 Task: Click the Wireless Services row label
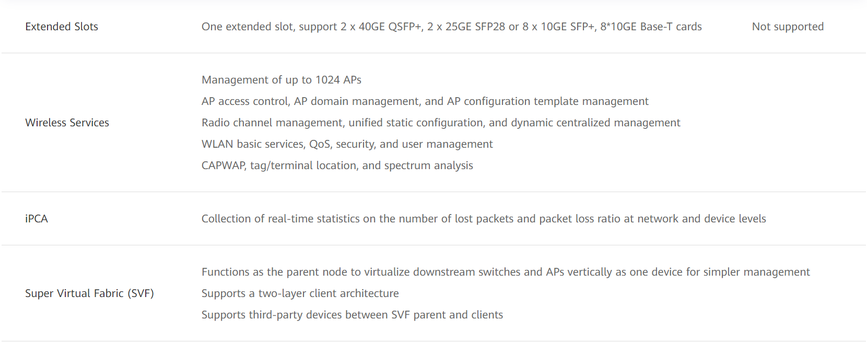pyautogui.click(x=67, y=123)
